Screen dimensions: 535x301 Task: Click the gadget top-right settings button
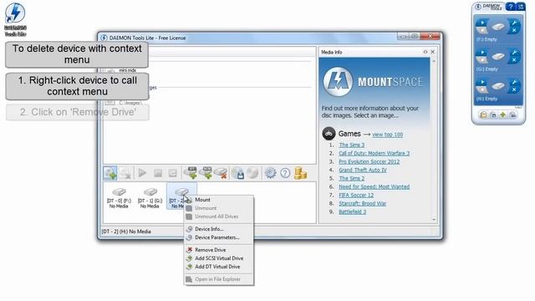tap(521, 6)
